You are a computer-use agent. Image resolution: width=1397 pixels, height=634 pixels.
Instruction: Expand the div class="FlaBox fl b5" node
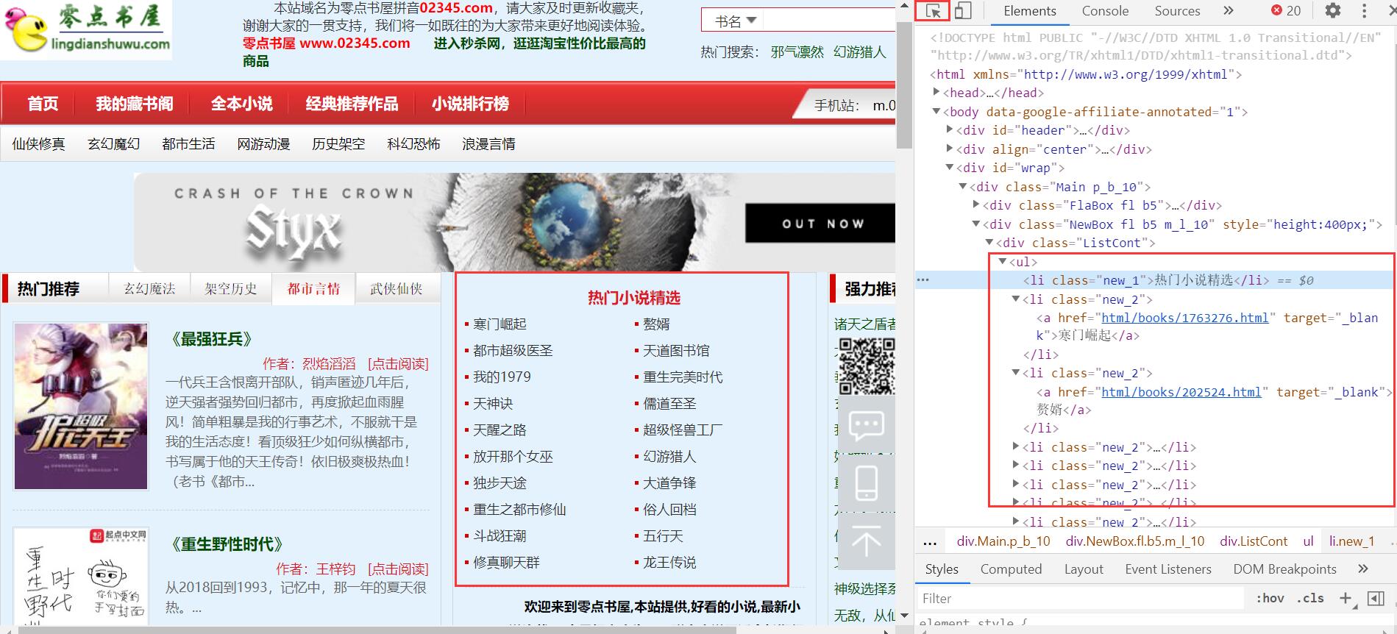tap(976, 204)
